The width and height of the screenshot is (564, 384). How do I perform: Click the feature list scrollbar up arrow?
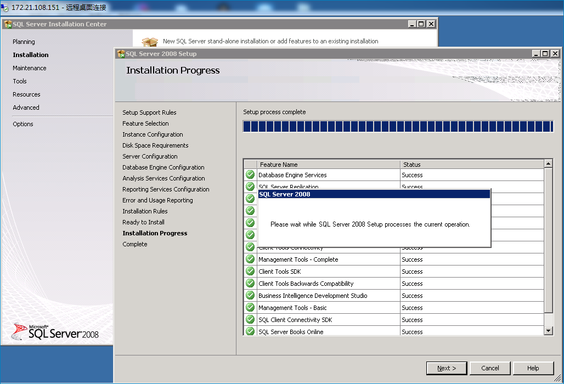(x=548, y=163)
